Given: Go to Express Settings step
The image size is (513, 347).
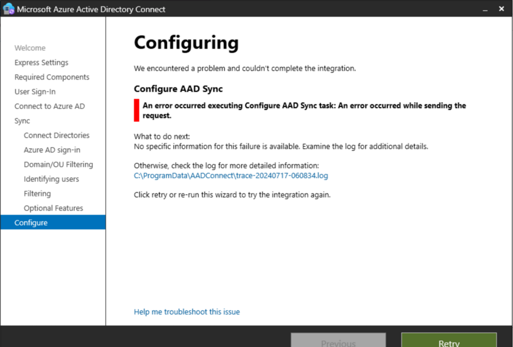Looking at the screenshot, I should click(41, 62).
